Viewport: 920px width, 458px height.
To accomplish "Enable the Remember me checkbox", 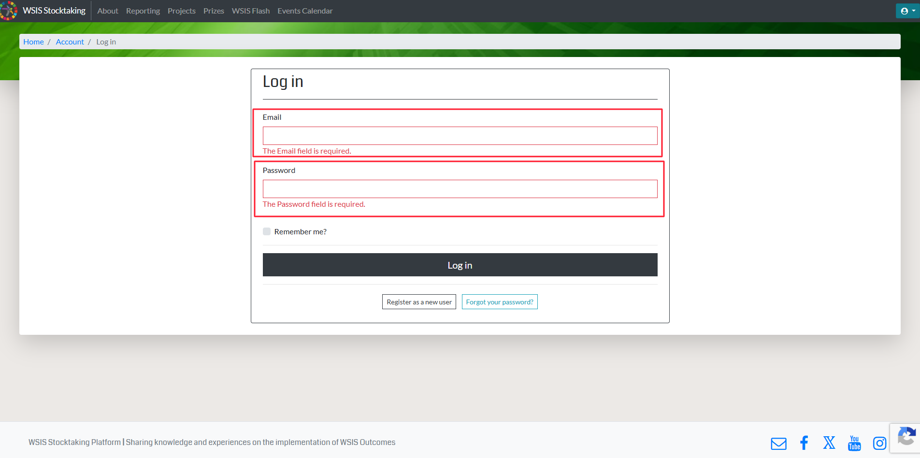I will click(x=267, y=231).
